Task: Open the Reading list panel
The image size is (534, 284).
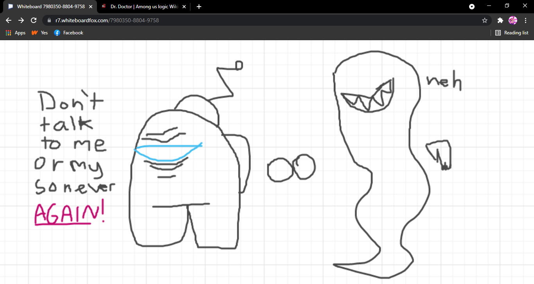Action: point(512,33)
